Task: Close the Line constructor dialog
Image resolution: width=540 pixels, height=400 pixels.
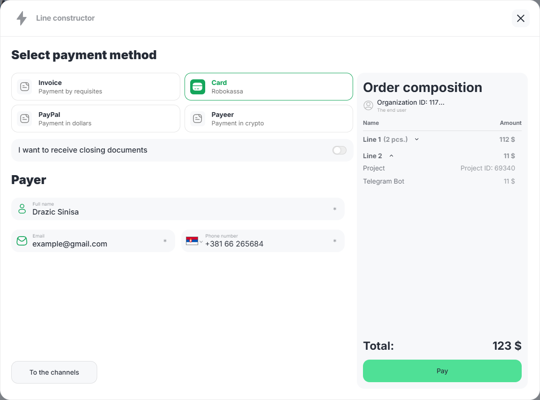Action: (x=520, y=18)
